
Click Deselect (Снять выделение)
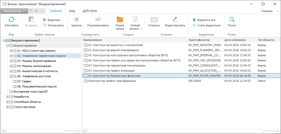[x=207, y=25]
